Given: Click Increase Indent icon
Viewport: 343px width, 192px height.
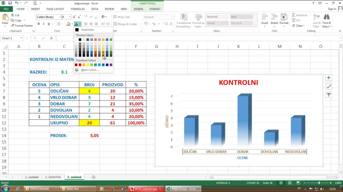Looking at the screenshot, I should (x=108, y=24).
